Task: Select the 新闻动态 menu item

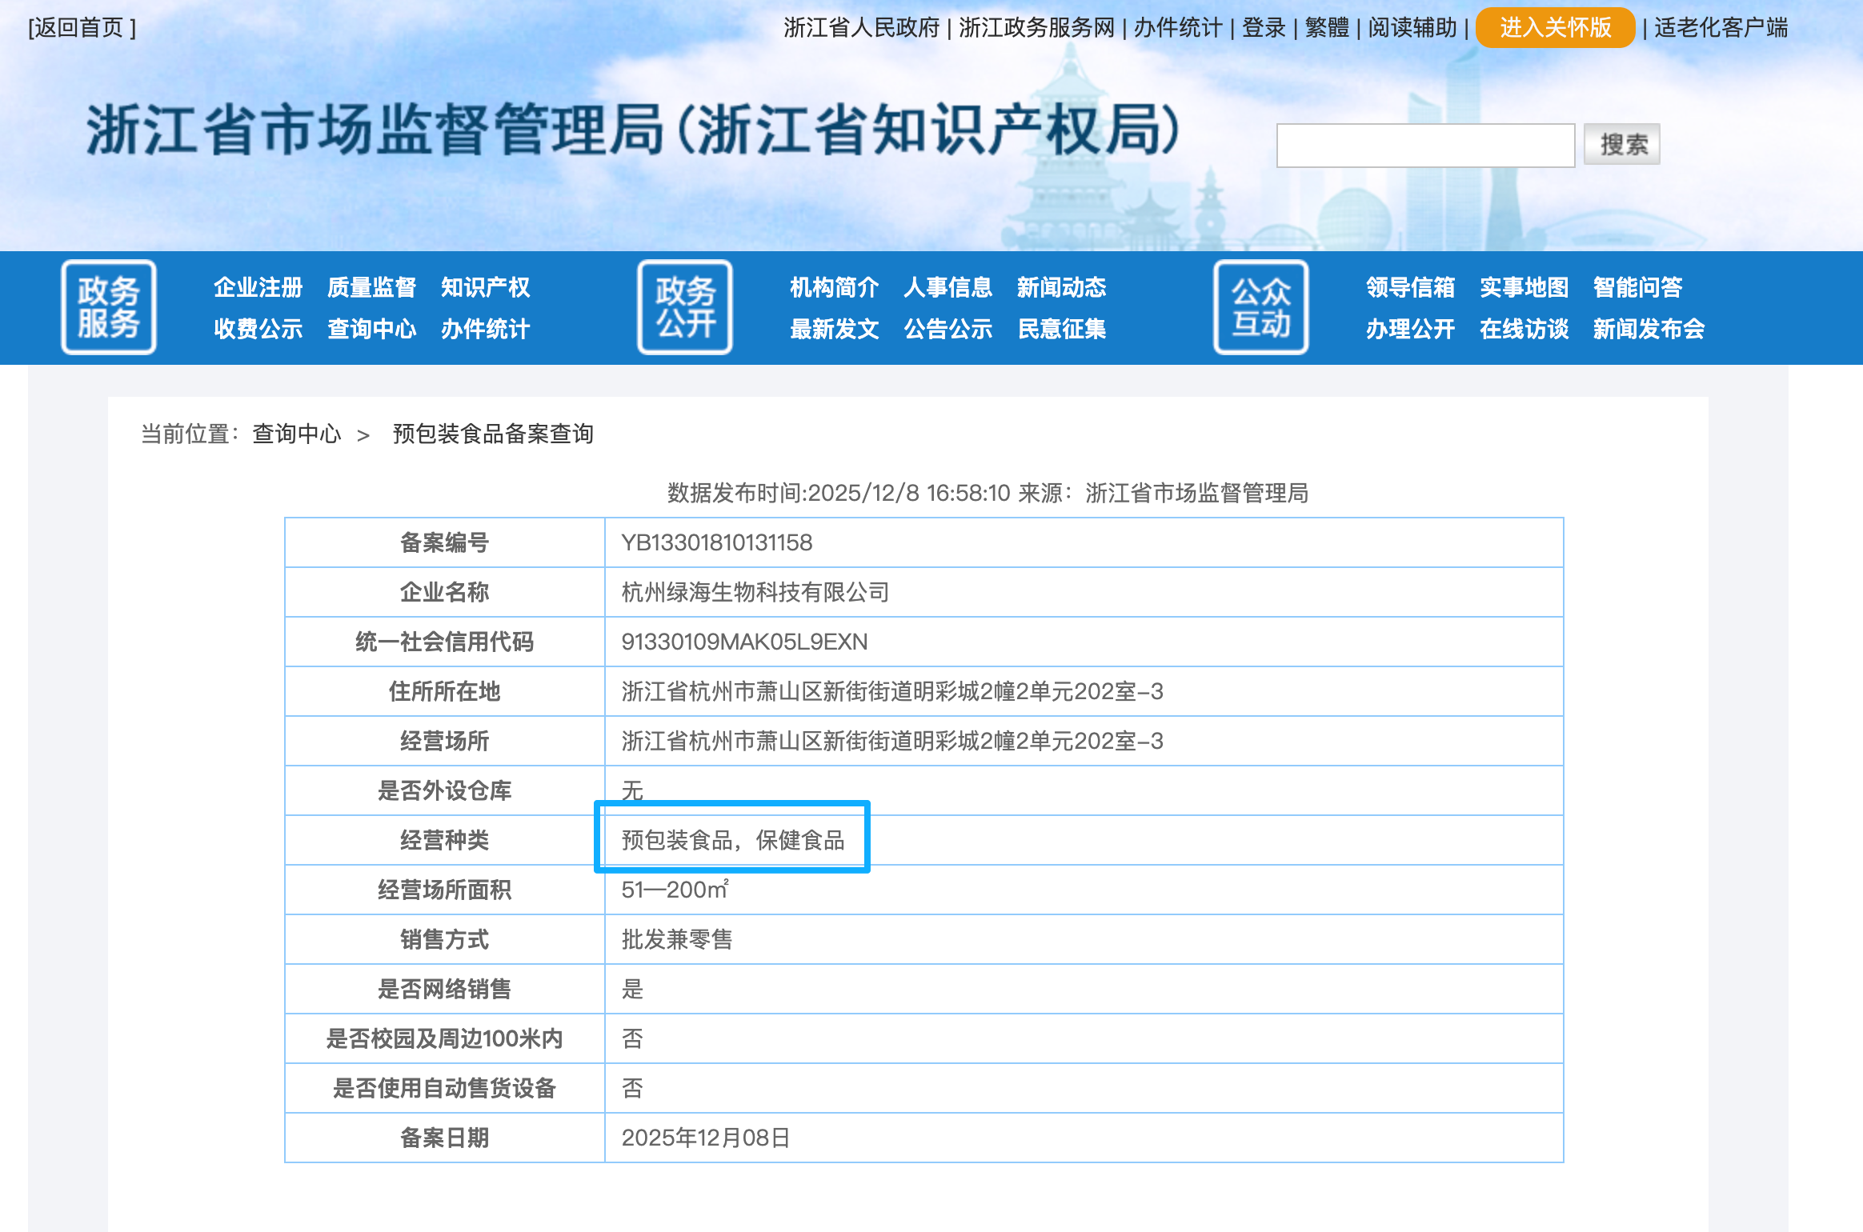Action: (1061, 287)
